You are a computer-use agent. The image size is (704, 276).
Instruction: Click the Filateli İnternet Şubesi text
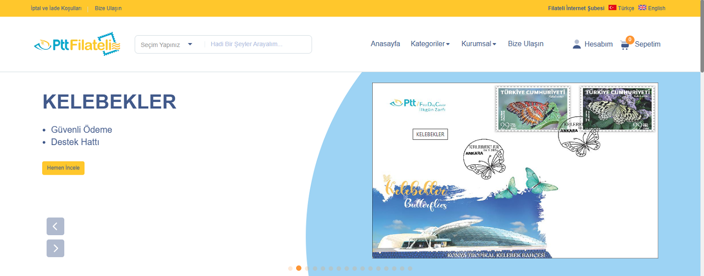pos(576,8)
